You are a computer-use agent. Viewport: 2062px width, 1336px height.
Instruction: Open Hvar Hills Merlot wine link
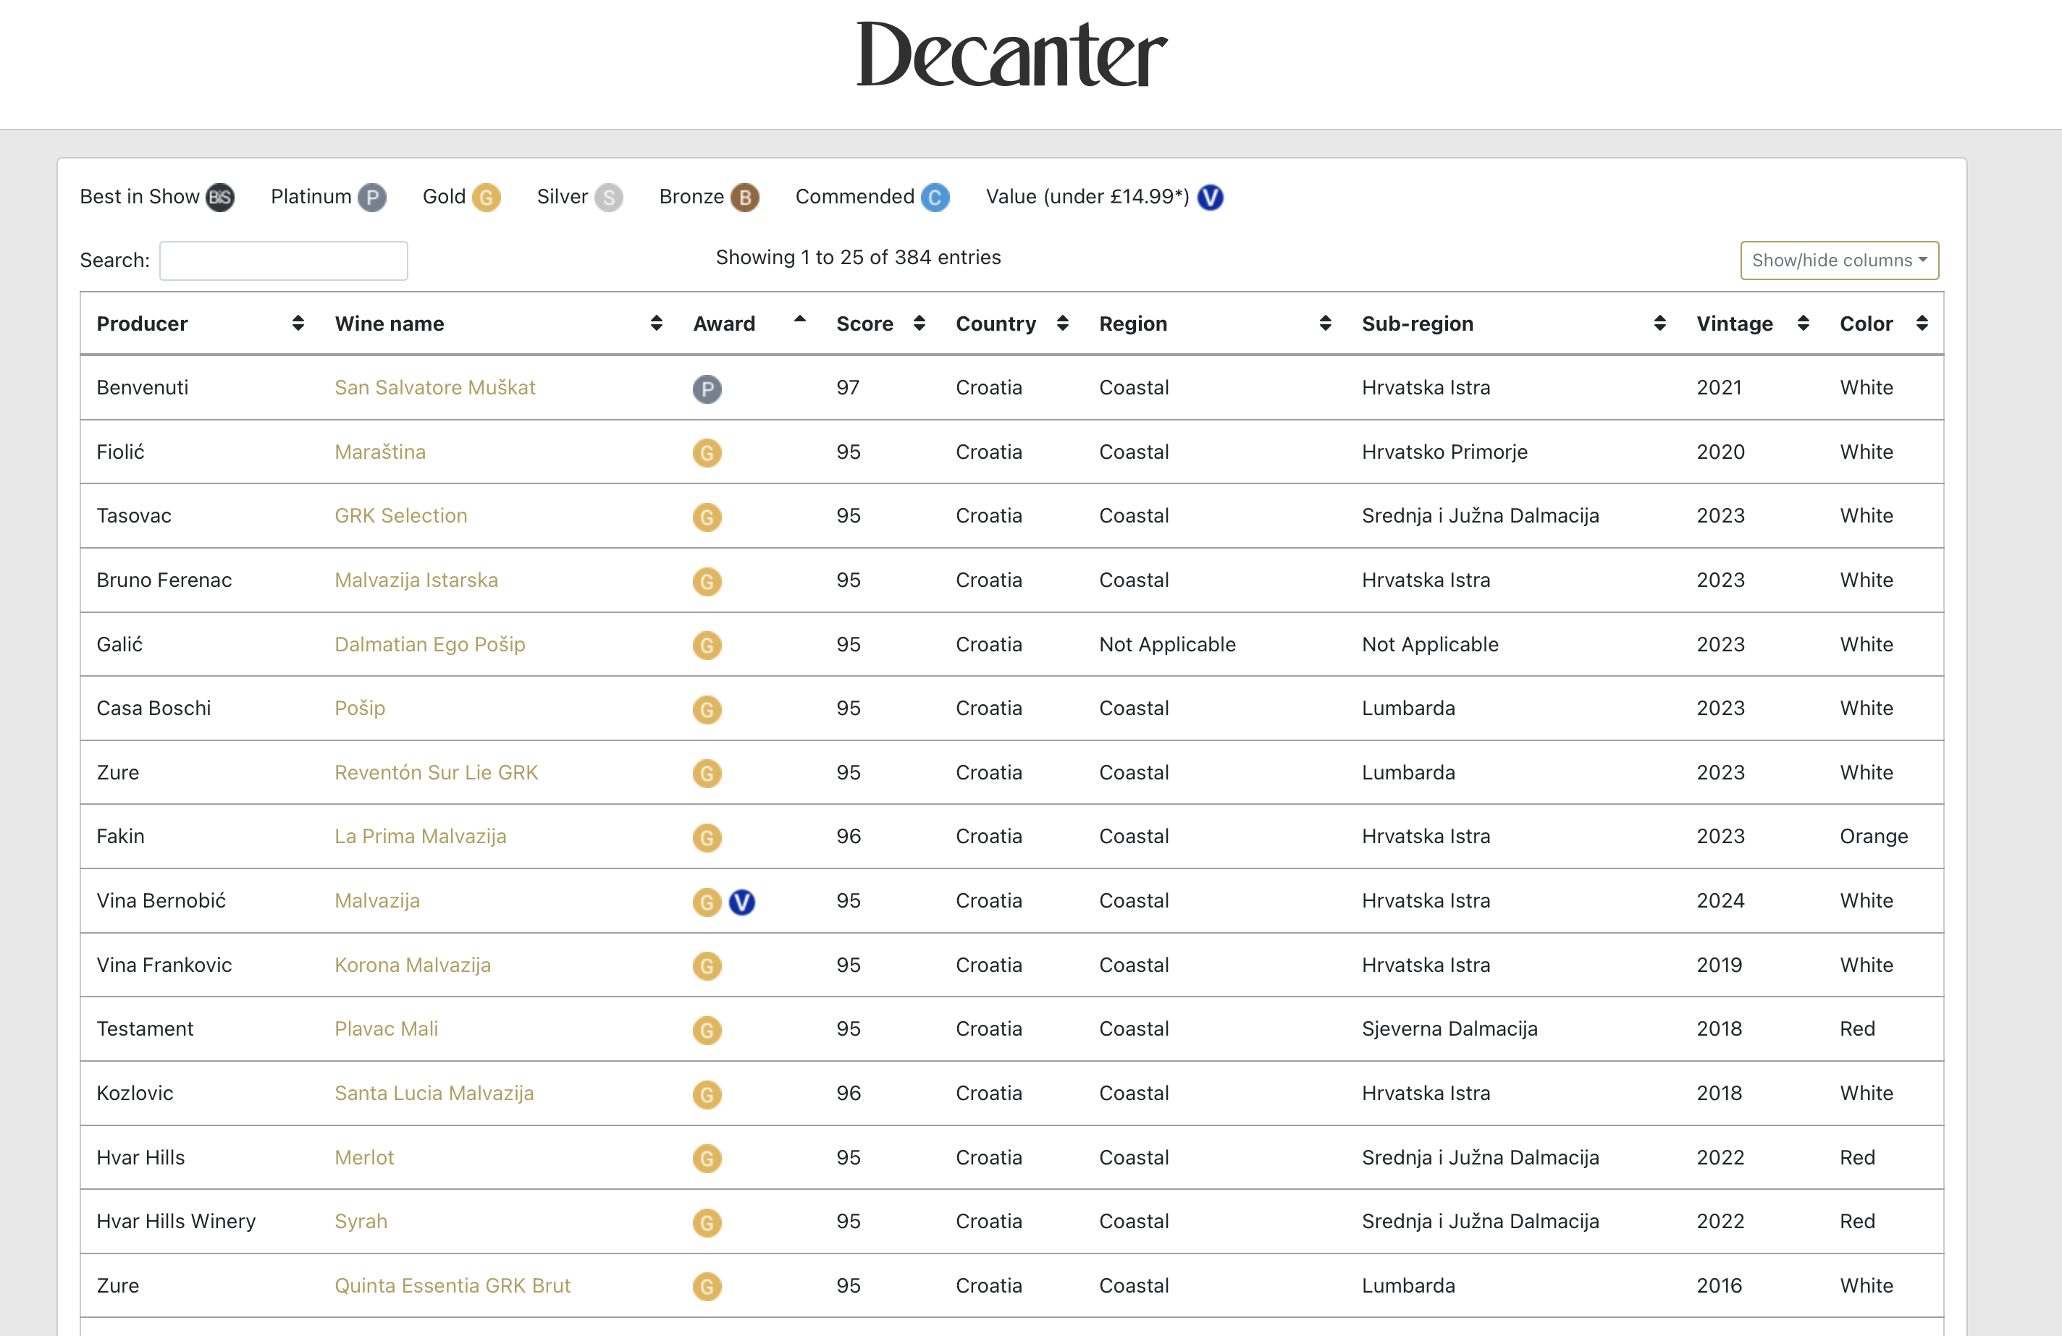click(364, 1158)
